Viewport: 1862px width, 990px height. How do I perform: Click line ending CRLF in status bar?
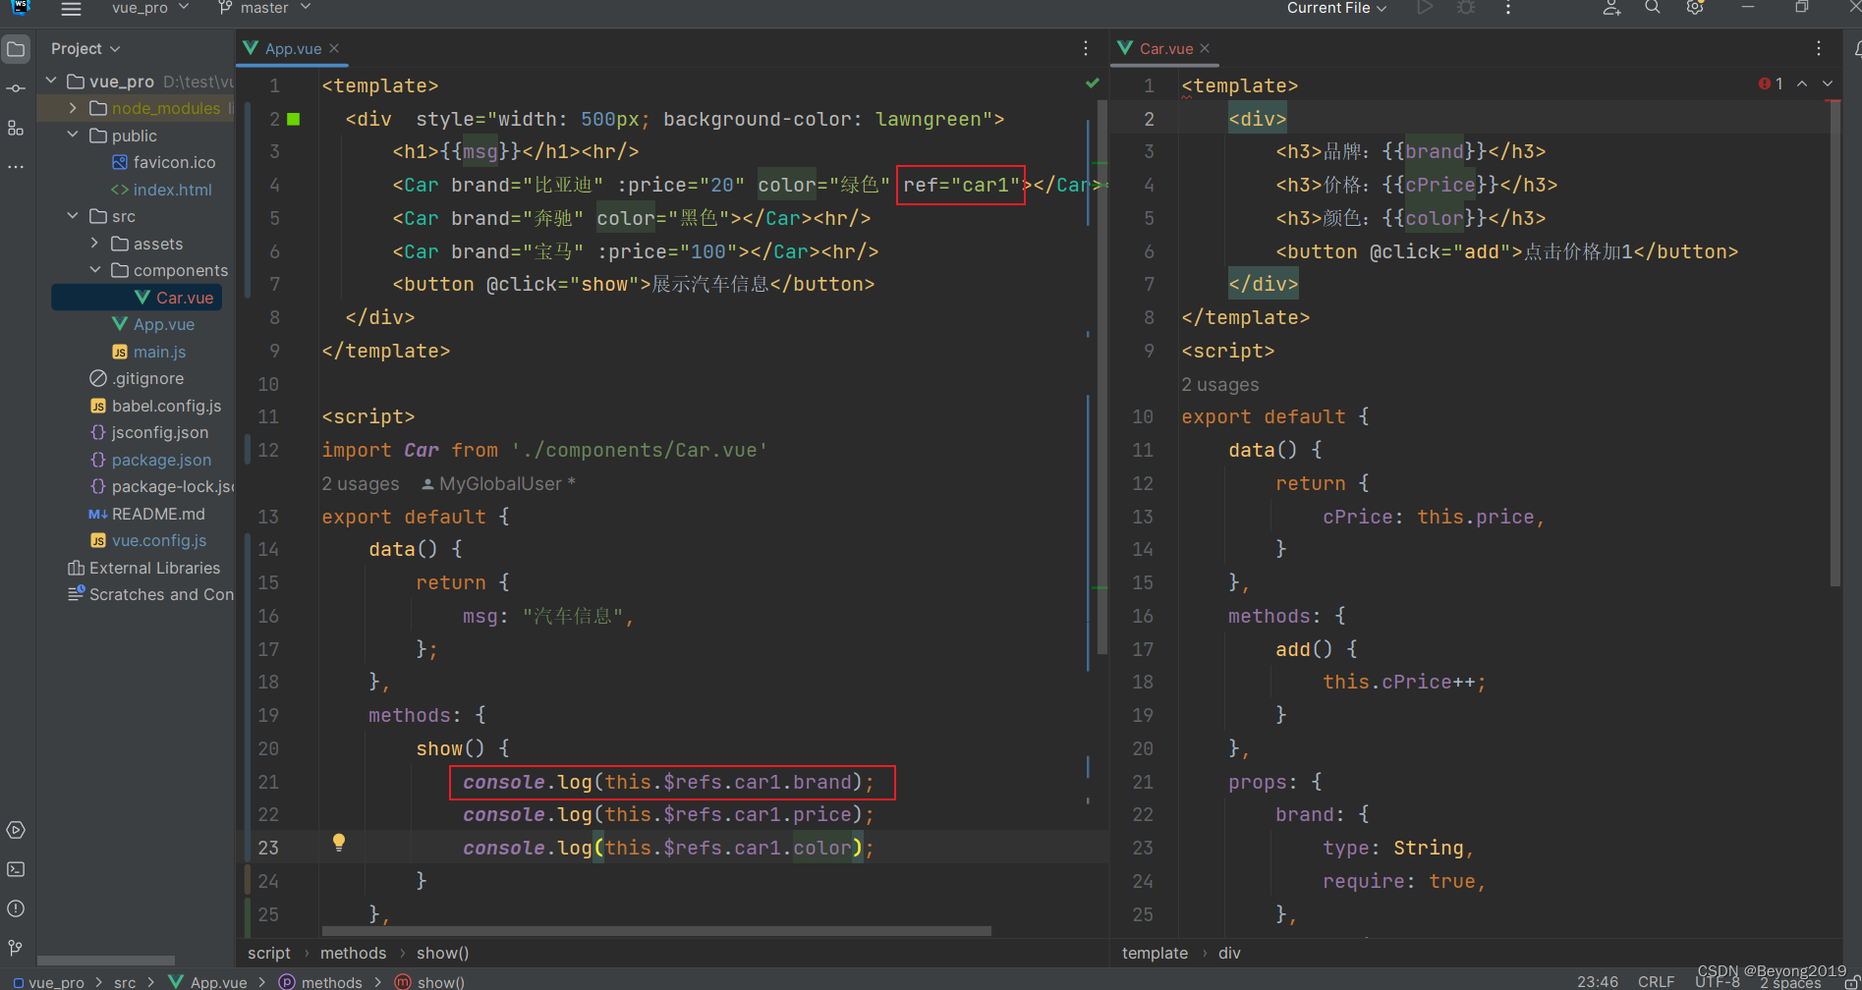click(1656, 981)
